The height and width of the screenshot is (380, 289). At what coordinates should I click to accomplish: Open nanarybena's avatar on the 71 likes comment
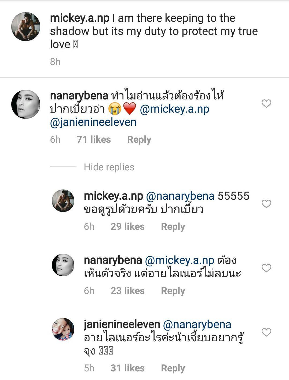point(26,104)
